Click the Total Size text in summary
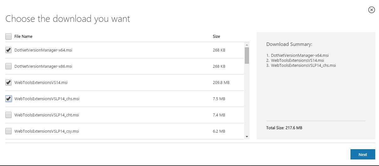Screen dimensions: 379x166 tap(284, 128)
